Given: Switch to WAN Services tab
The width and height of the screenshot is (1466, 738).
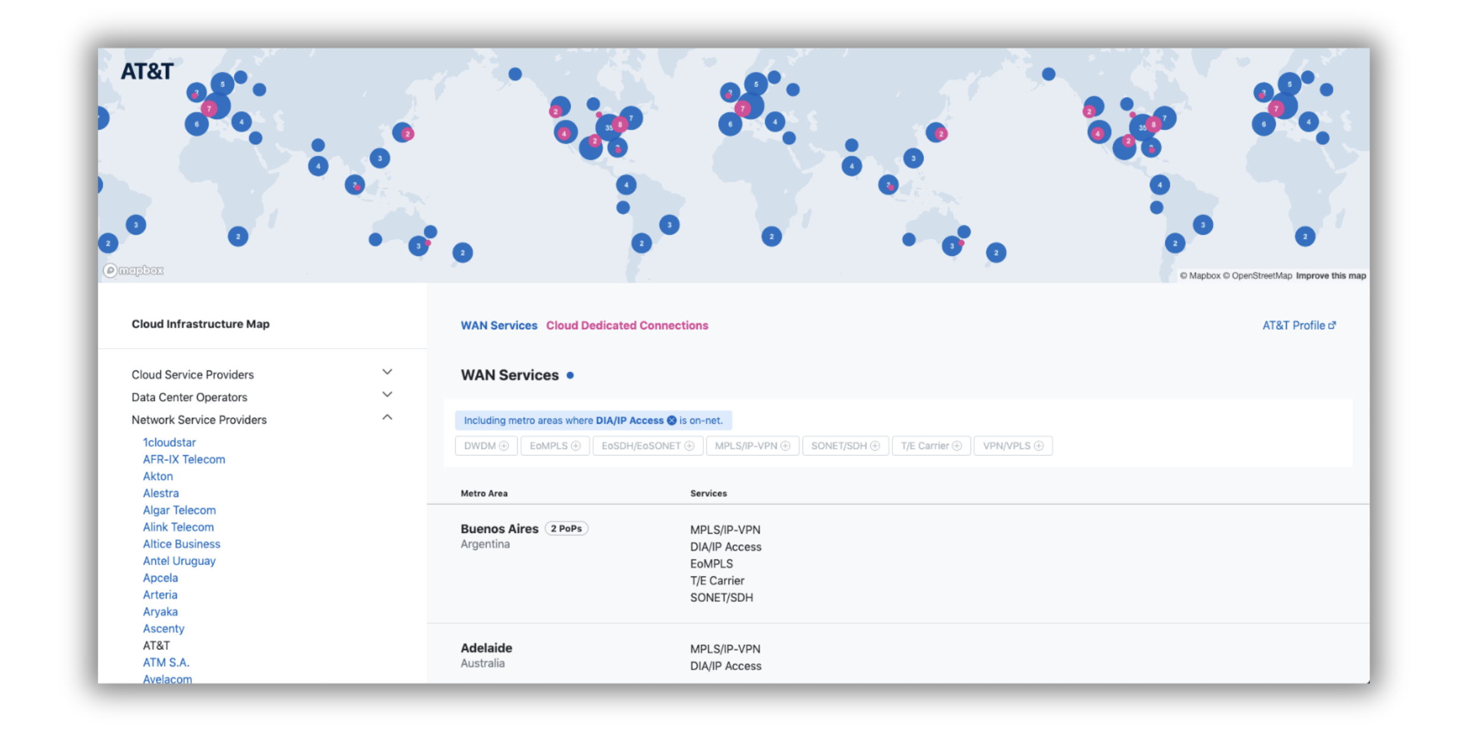Looking at the screenshot, I should pyautogui.click(x=499, y=325).
